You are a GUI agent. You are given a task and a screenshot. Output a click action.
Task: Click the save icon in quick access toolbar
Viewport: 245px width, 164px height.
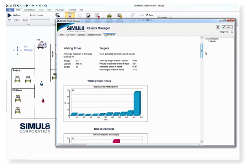pos(15,6)
